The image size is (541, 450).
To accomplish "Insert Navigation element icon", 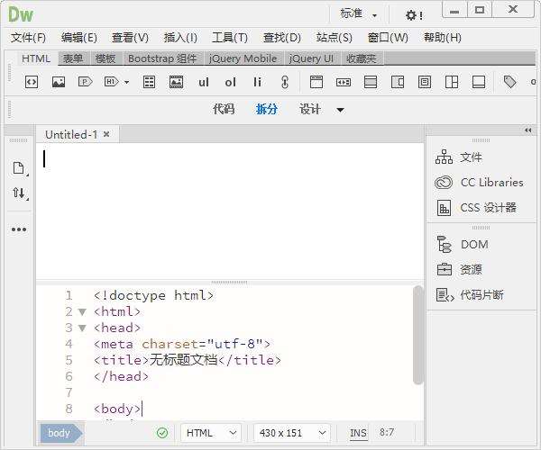I will click(344, 82).
